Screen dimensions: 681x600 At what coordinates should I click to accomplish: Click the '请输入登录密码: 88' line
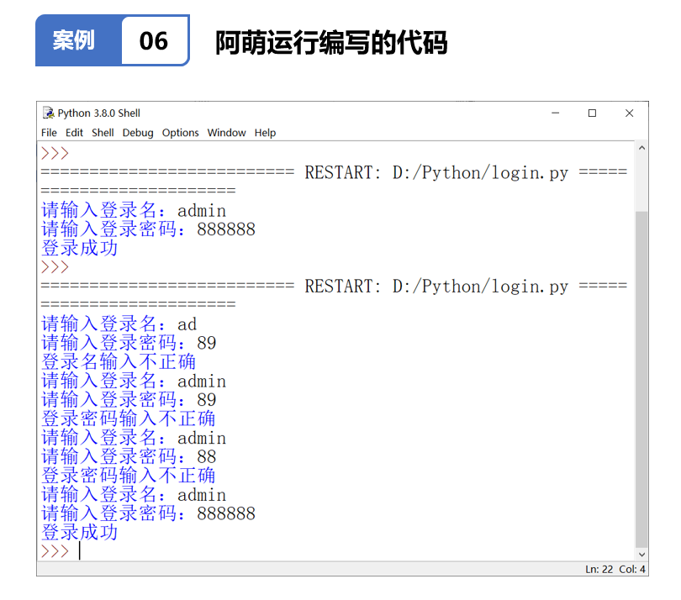pos(129,456)
